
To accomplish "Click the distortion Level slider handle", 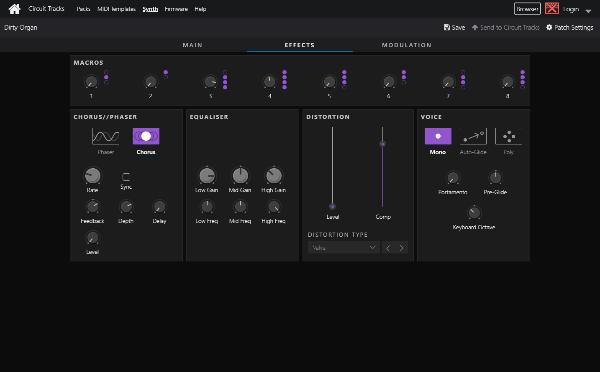I will 333,206.
